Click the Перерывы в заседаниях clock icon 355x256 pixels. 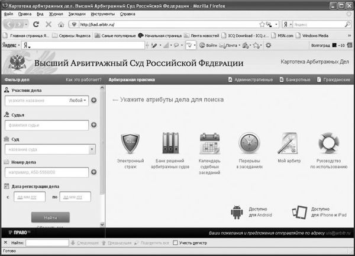coord(249,143)
